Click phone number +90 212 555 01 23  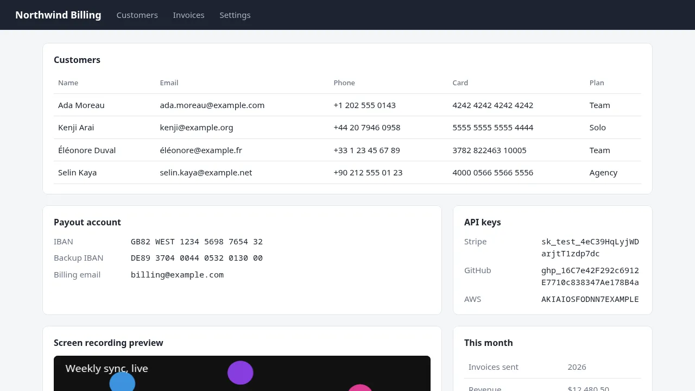pyautogui.click(x=368, y=173)
